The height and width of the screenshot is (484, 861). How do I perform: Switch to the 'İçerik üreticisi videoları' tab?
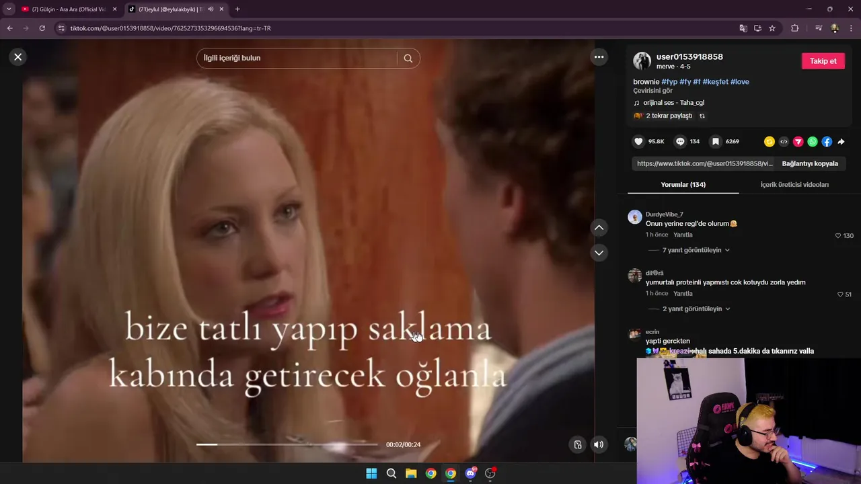[x=794, y=184]
